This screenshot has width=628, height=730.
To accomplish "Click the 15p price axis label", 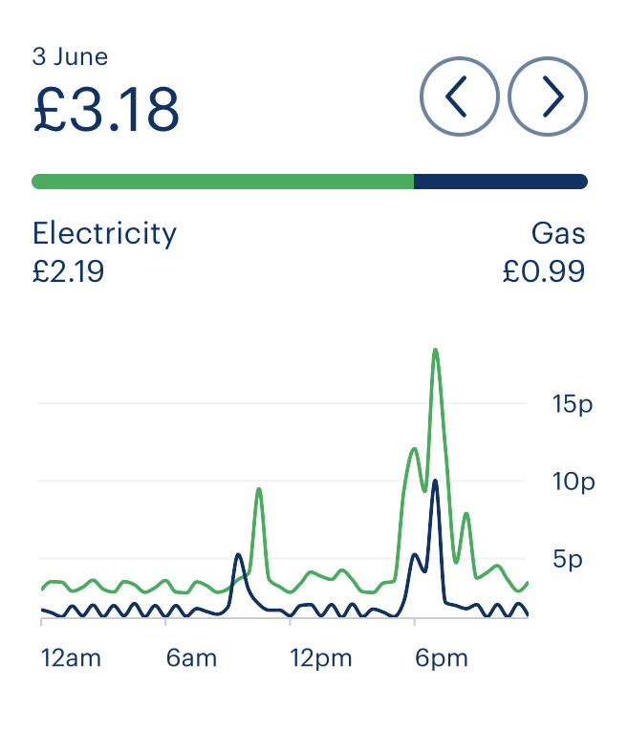I will pyautogui.click(x=573, y=404).
